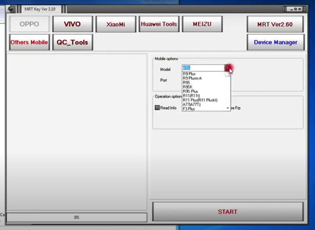The height and width of the screenshot is (230, 315).
Task: Switch to Huawei Tools tab
Action: (159, 24)
